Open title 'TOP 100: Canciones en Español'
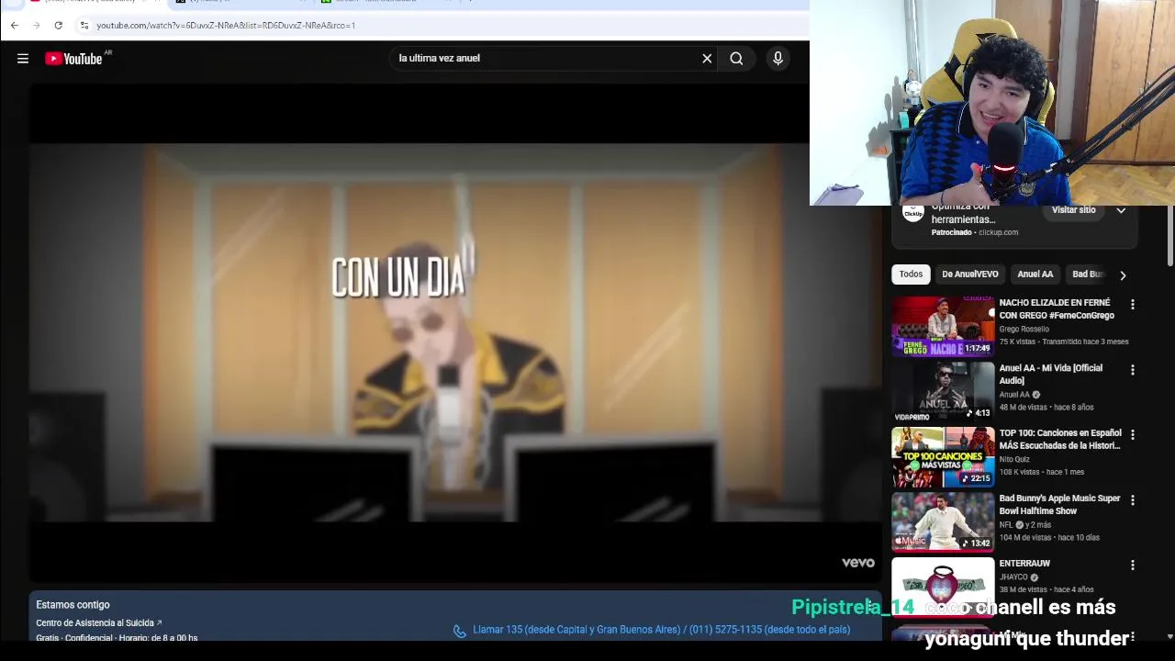1175x661 pixels. point(1060,440)
